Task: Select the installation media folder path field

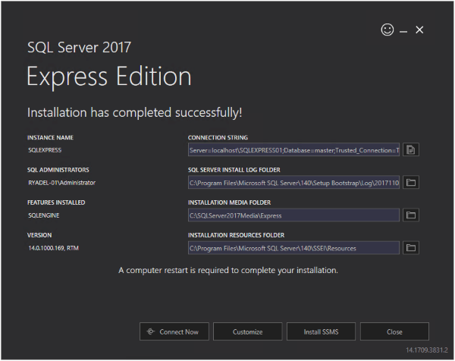Action: coord(293,215)
